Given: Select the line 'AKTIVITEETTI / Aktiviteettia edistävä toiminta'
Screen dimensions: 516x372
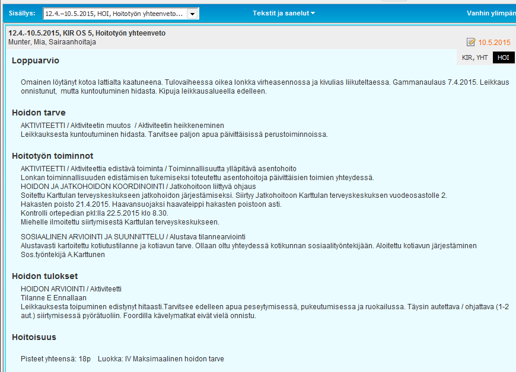Looking at the screenshot, I should 158,169.
